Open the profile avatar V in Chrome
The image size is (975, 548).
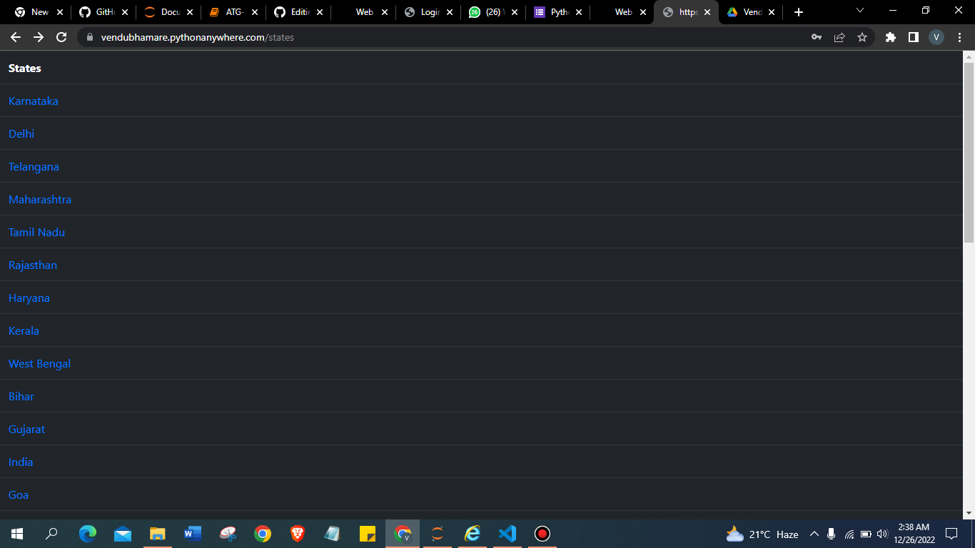click(936, 36)
